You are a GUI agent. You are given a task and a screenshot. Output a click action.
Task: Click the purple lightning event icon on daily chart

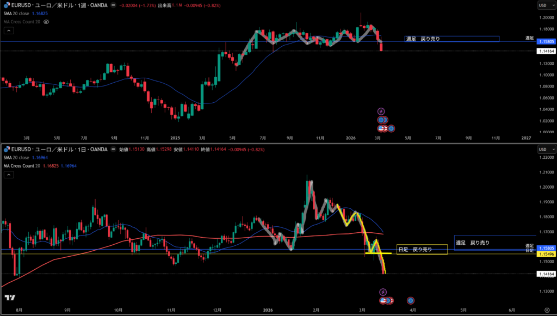pyautogui.click(x=382, y=292)
